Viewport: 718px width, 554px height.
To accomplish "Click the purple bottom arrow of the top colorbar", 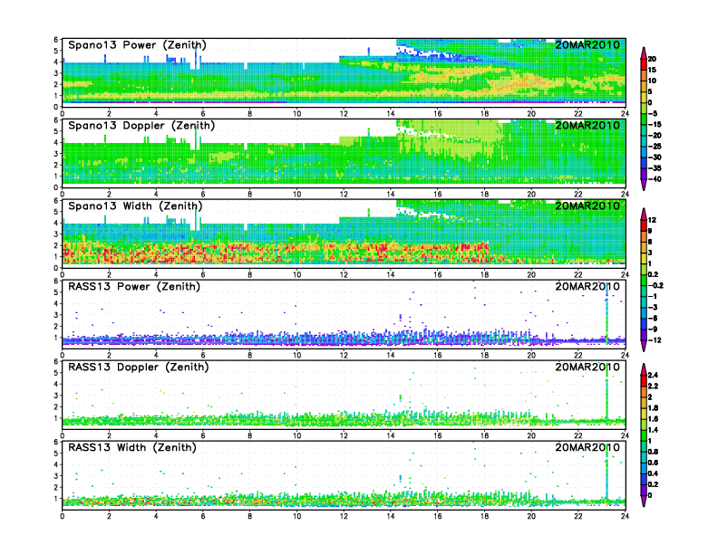I will [644, 185].
